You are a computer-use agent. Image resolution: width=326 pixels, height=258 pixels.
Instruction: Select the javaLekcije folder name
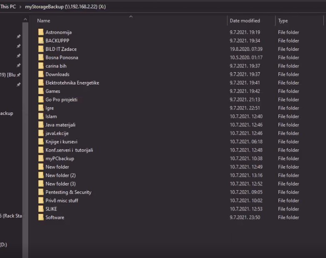coord(57,133)
